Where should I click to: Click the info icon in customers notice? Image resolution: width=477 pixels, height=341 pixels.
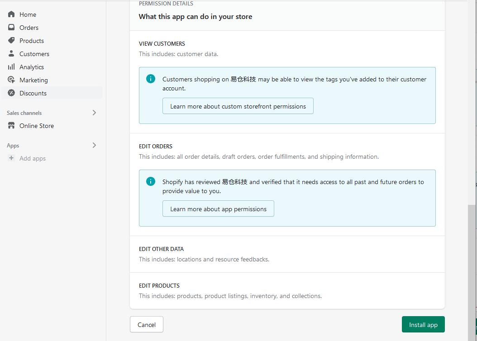point(151,79)
